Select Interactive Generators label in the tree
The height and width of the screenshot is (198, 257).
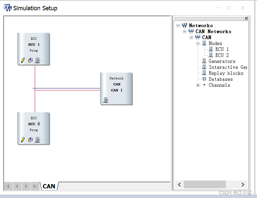click(x=228, y=67)
